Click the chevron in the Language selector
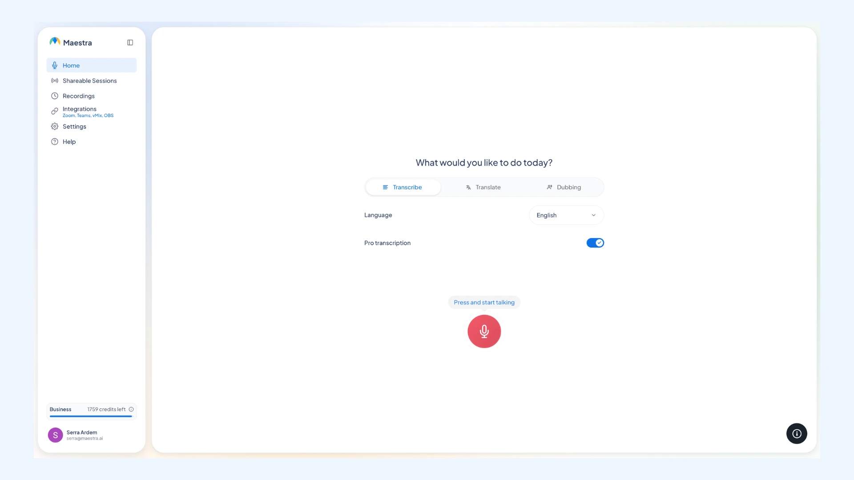 (x=593, y=215)
